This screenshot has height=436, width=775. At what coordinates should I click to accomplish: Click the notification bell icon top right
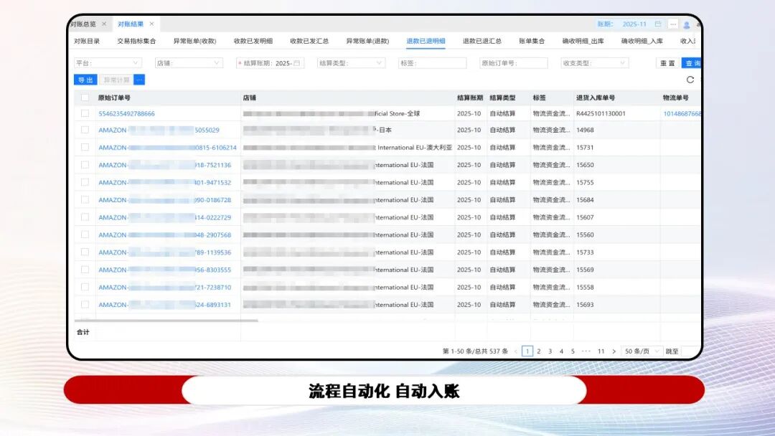coord(699,24)
